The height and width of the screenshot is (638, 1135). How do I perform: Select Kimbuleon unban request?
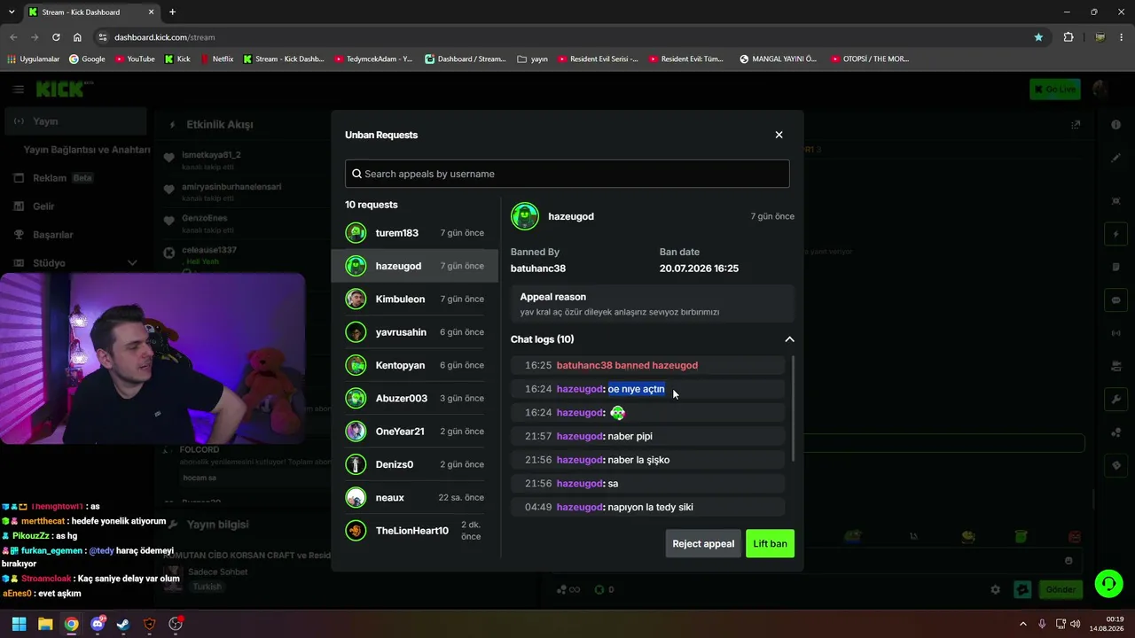pos(415,299)
